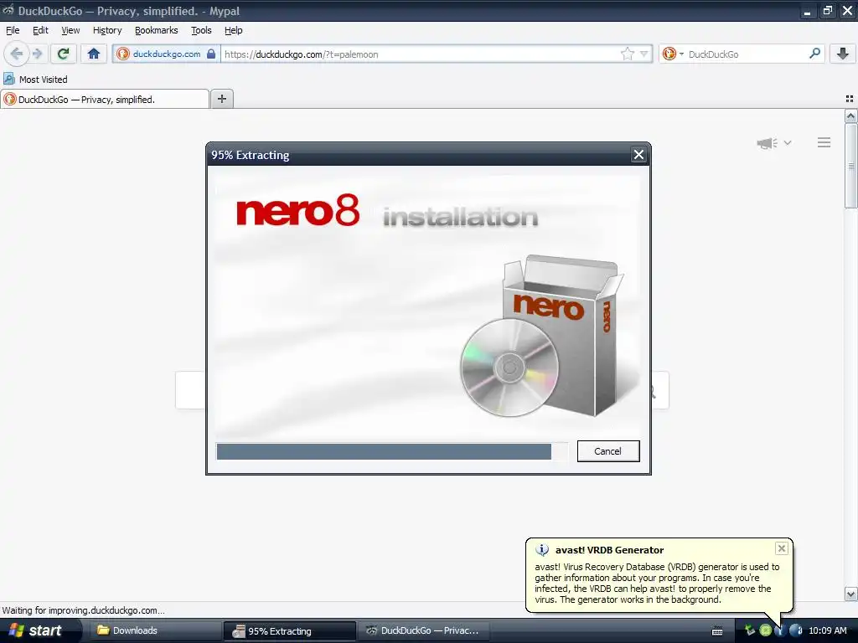This screenshot has width=858, height=643.
Task: Click the page scrollbar down arrow
Action: coord(850,594)
